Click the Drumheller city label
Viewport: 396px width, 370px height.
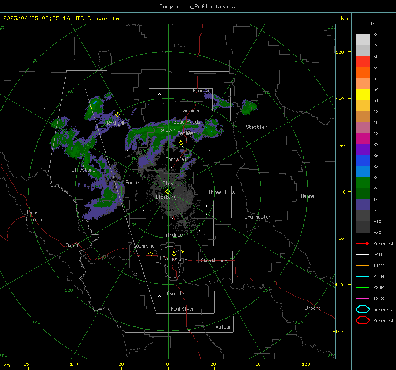tap(258, 217)
